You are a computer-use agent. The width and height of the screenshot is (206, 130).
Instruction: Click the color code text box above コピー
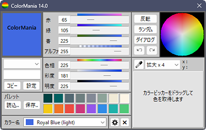tap(22, 75)
